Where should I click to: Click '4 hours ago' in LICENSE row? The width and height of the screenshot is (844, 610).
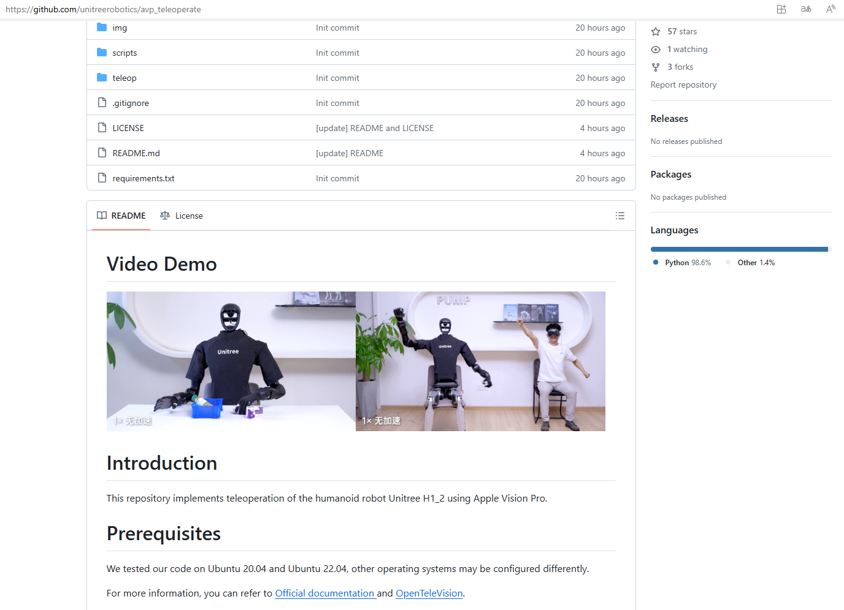coord(602,128)
